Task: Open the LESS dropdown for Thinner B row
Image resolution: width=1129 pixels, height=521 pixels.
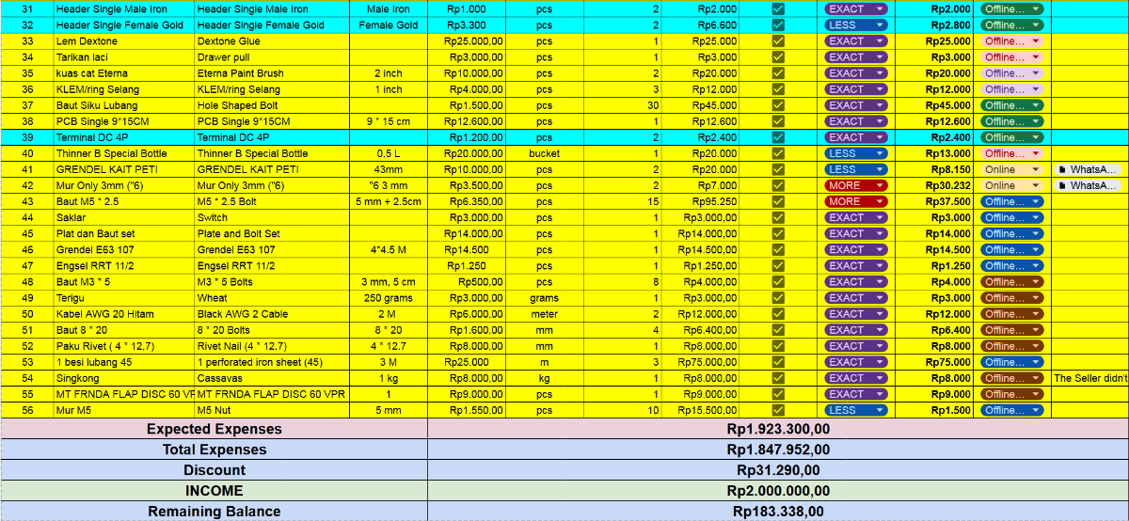Action: tap(856, 153)
